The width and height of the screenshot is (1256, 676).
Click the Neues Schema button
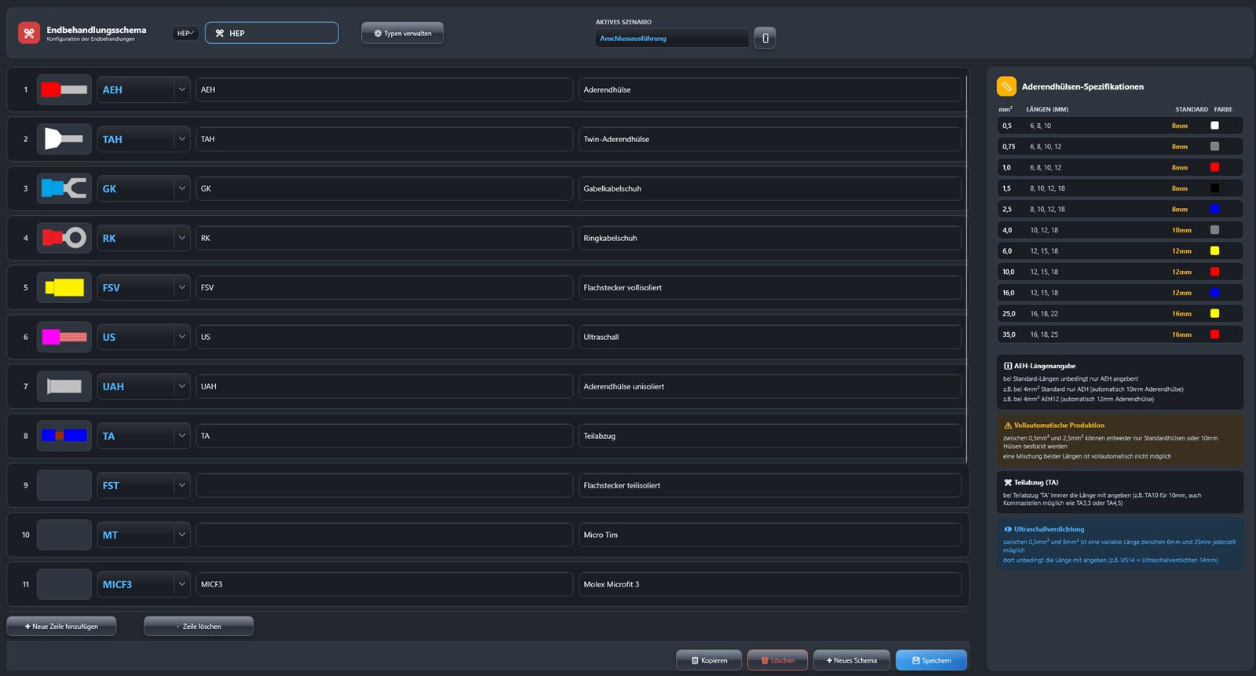852,660
